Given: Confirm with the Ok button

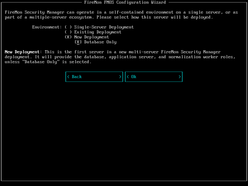Looking at the screenshot, I should pyautogui.click(x=153, y=77).
